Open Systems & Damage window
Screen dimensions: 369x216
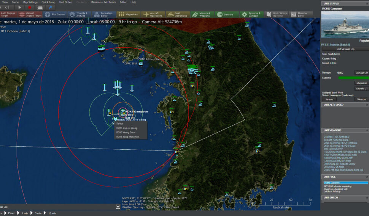[251, 14]
